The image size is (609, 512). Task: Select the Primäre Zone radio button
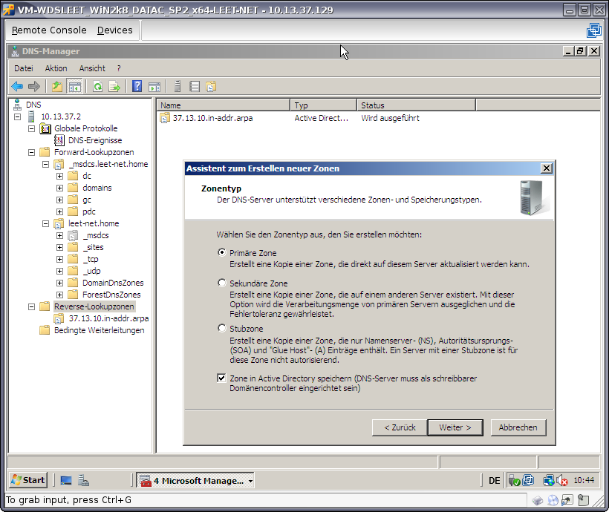(222, 252)
